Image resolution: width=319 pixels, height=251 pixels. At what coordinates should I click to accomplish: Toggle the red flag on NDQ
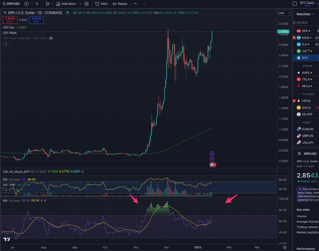[294, 38]
